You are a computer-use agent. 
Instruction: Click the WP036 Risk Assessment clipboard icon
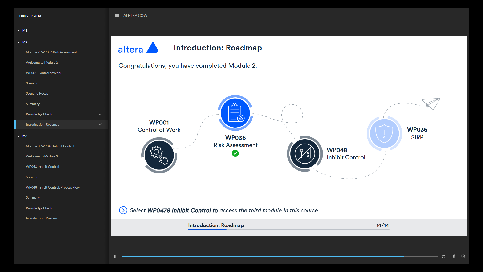point(235,113)
